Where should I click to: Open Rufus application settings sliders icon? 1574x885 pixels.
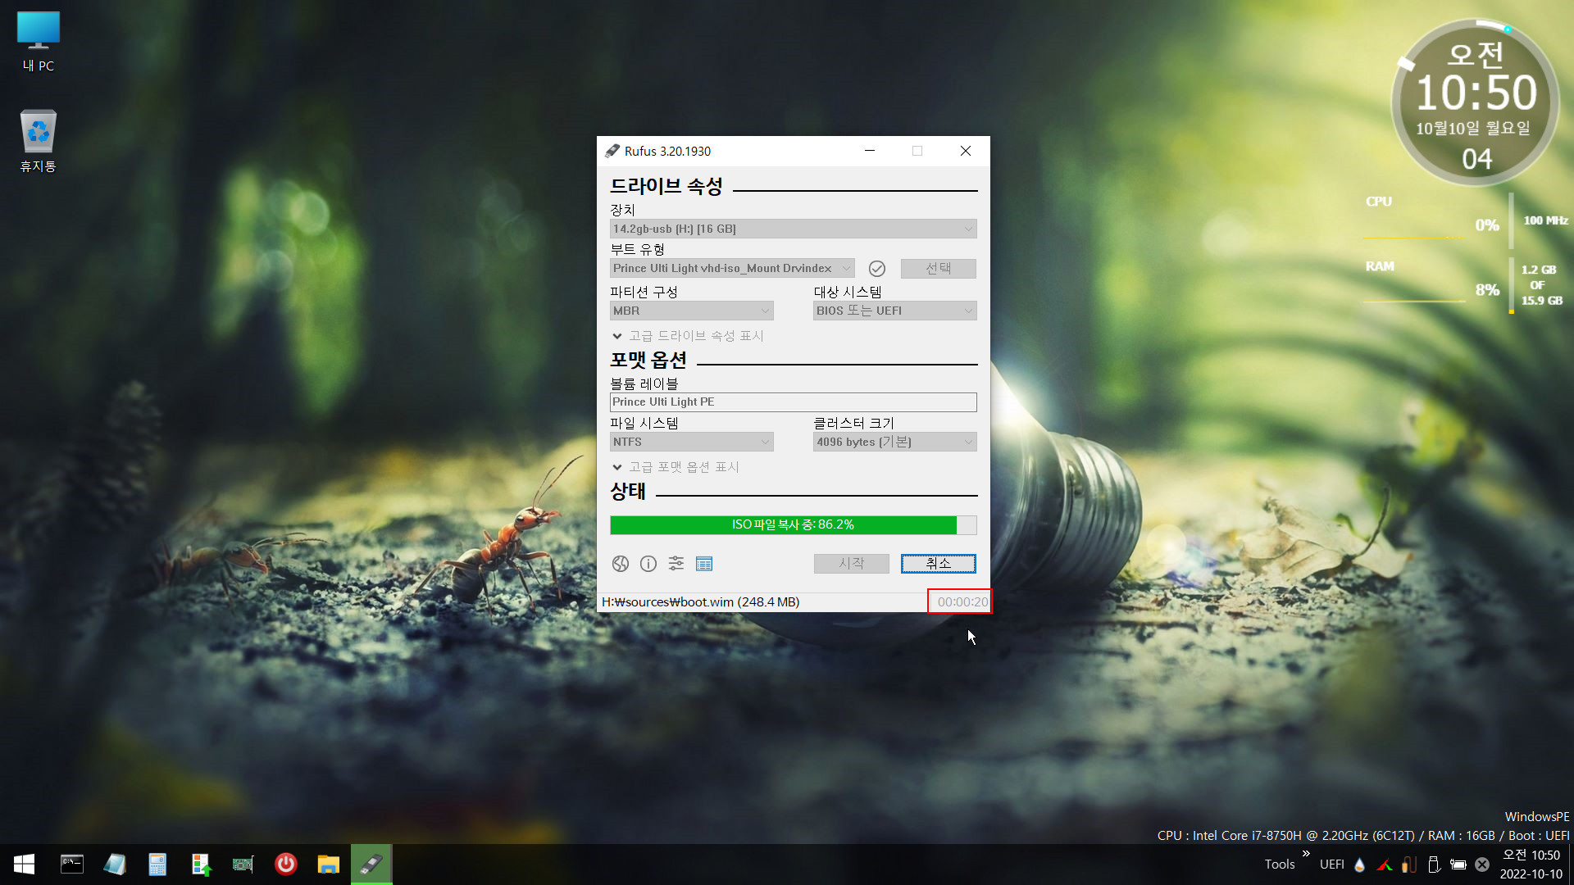(x=676, y=564)
